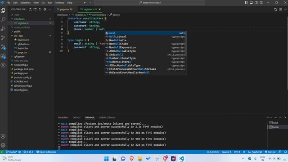The image size is (288, 162).
Task: Click Go Live in status bar
Action: point(270,152)
